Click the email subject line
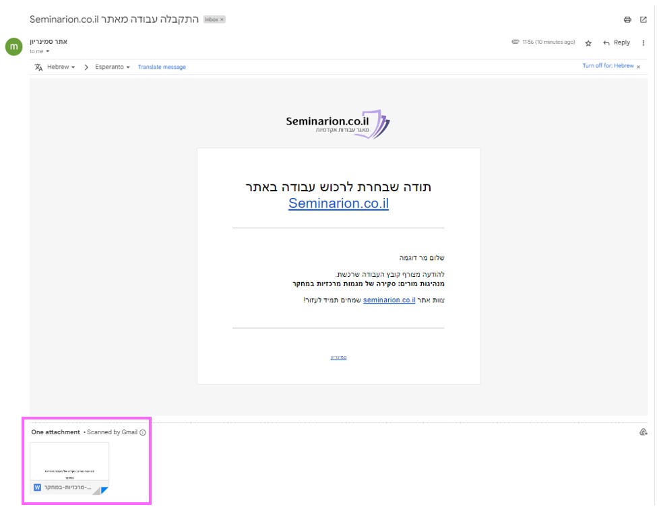This screenshot has width=657, height=509. click(114, 20)
